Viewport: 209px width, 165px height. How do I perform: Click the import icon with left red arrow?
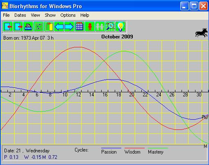tap(8, 27)
